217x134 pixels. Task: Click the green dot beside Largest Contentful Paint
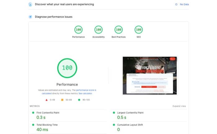[x=114, y=113]
